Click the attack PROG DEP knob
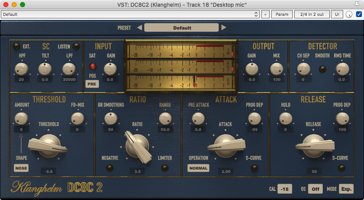The height and width of the screenshot is (200, 364). click(x=255, y=119)
